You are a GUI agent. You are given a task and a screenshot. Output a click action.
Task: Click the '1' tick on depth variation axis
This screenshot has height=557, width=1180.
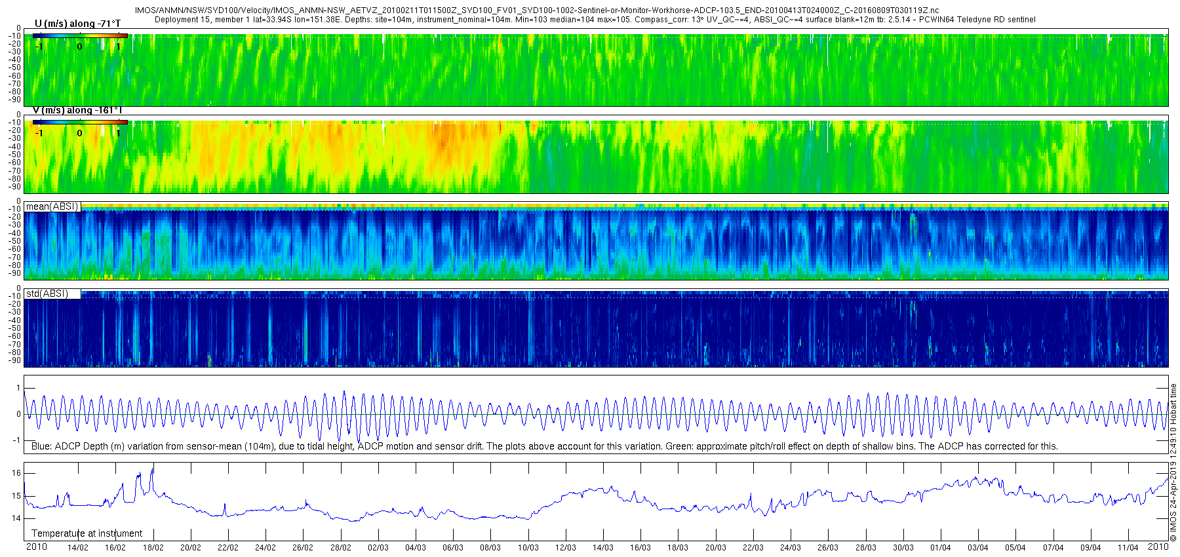pos(18,388)
